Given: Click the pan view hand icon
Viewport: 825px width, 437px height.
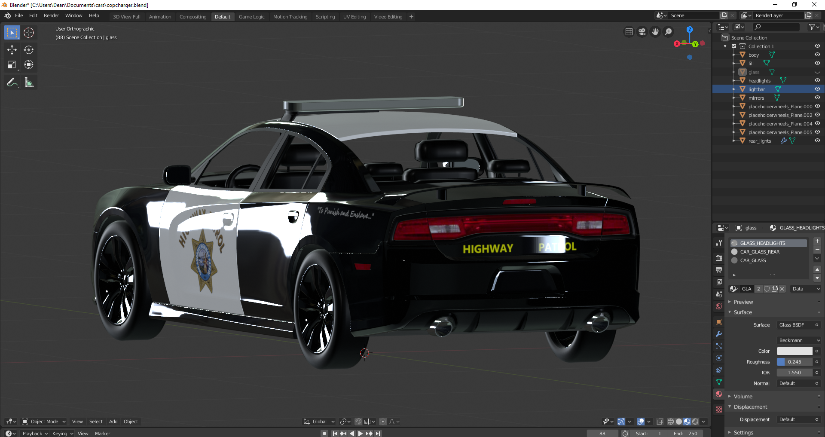Looking at the screenshot, I should coord(655,32).
